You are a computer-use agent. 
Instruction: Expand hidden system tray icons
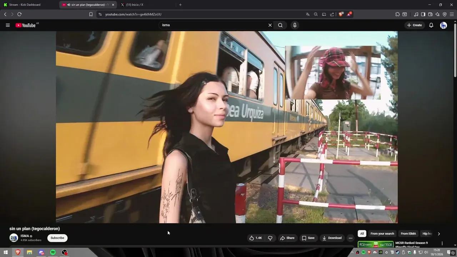click(352, 252)
